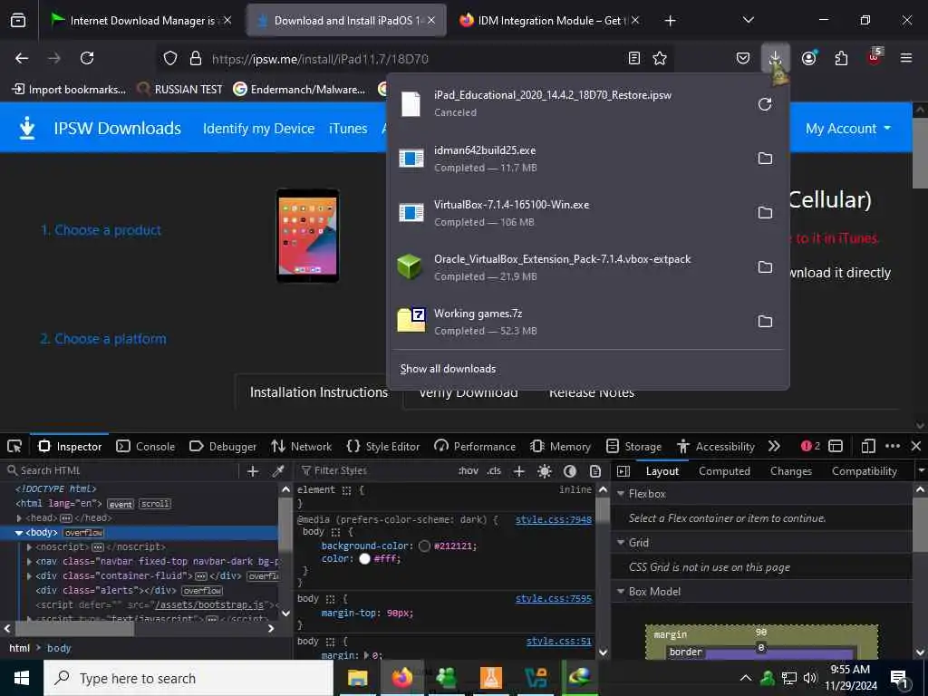
Task: Toggle light color scheme simulation
Action: click(x=545, y=471)
